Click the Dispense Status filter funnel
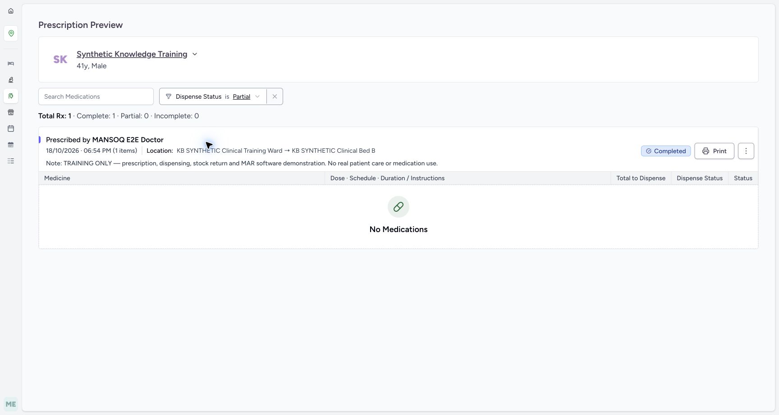This screenshot has height=415, width=779. [169, 96]
